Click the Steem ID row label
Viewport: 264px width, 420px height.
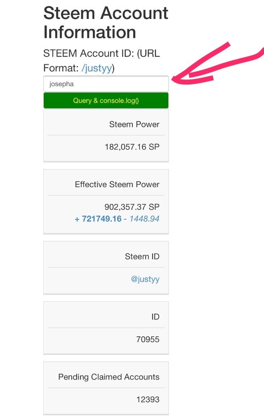click(142, 256)
